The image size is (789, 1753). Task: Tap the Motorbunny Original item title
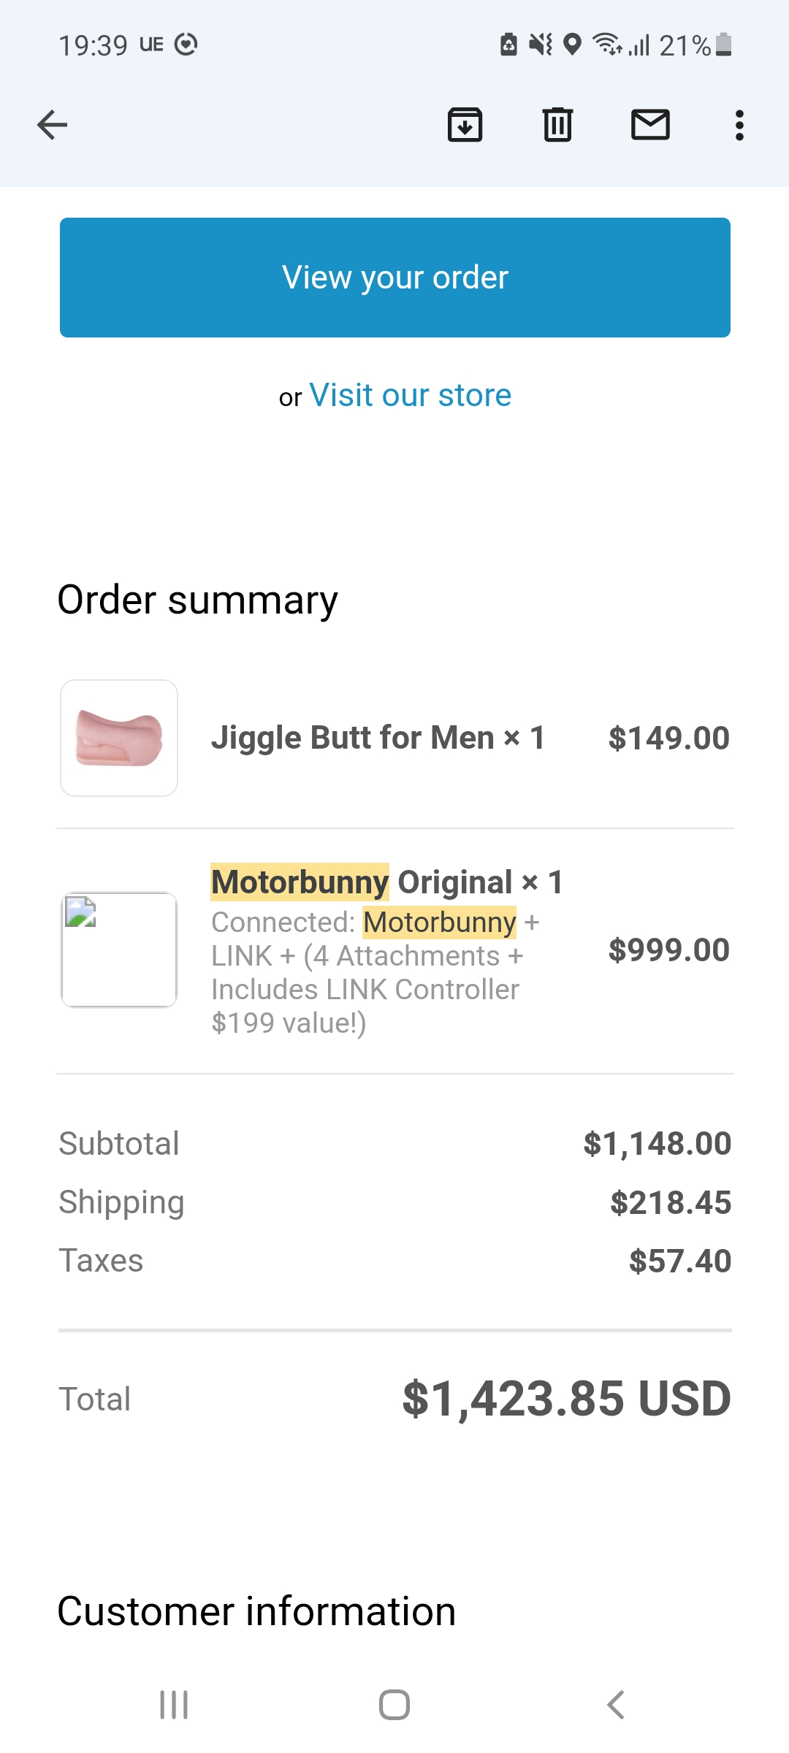point(386,882)
